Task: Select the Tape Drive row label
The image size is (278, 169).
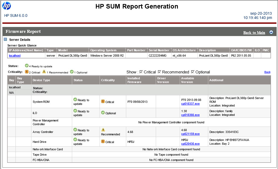Action: pyautogui.click(x=39, y=155)
